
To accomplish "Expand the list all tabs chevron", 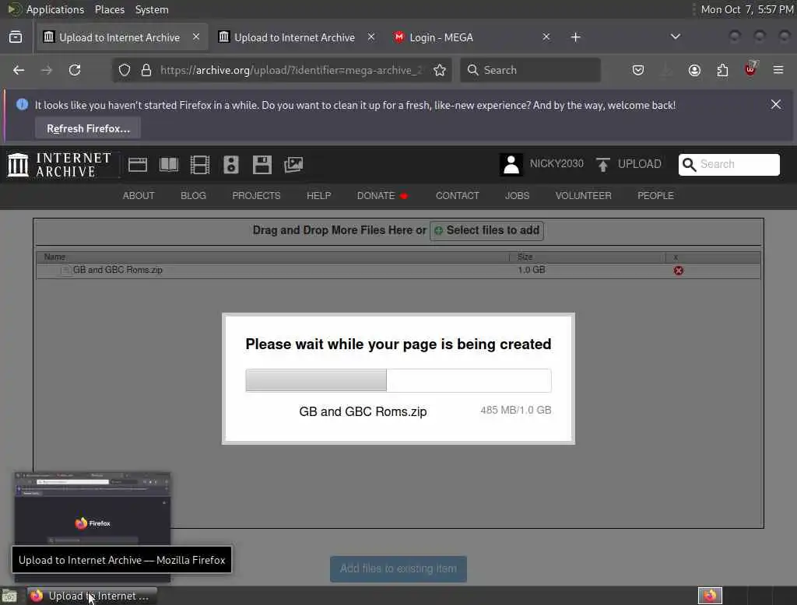I will [676, 37].
